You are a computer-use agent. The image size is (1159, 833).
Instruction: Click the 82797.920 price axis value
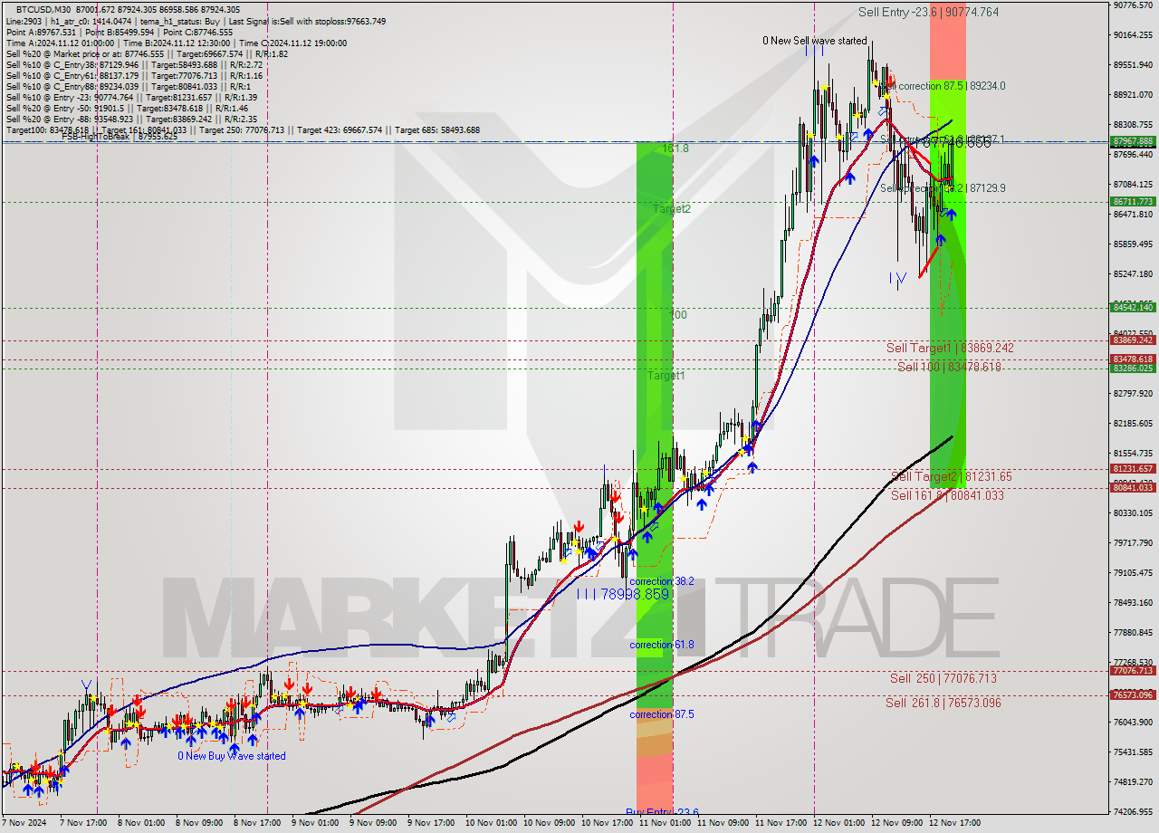tap(1133, 394)
